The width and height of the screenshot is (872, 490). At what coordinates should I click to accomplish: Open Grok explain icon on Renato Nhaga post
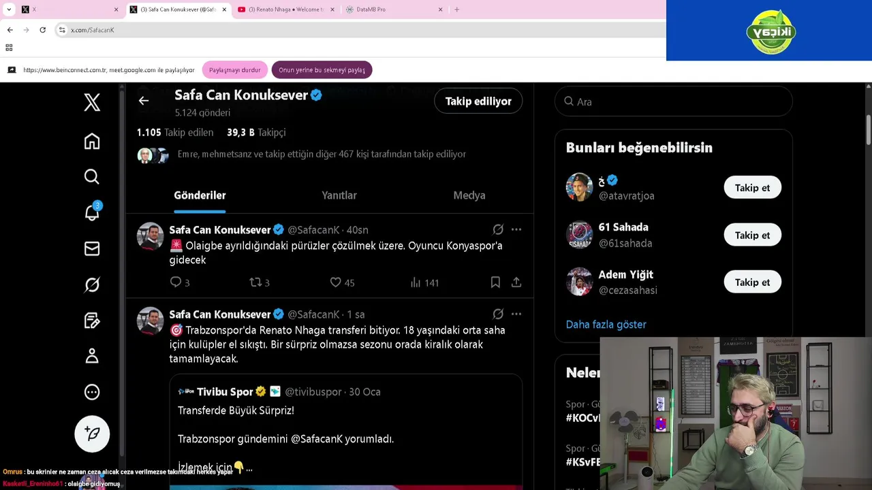click(x=498, y=314)
